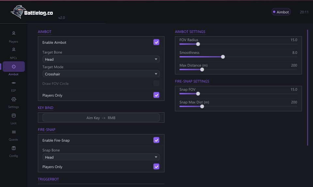Select the Aimbot tab in sidebar

(x=14, y=67)
